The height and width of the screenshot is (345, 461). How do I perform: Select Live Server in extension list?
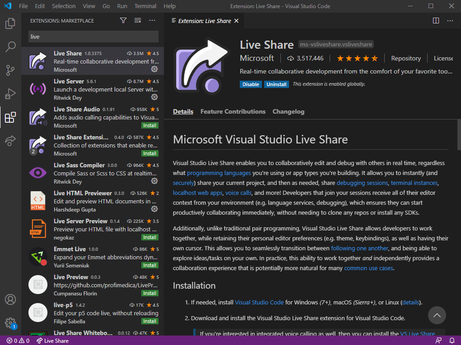point(93,89)
